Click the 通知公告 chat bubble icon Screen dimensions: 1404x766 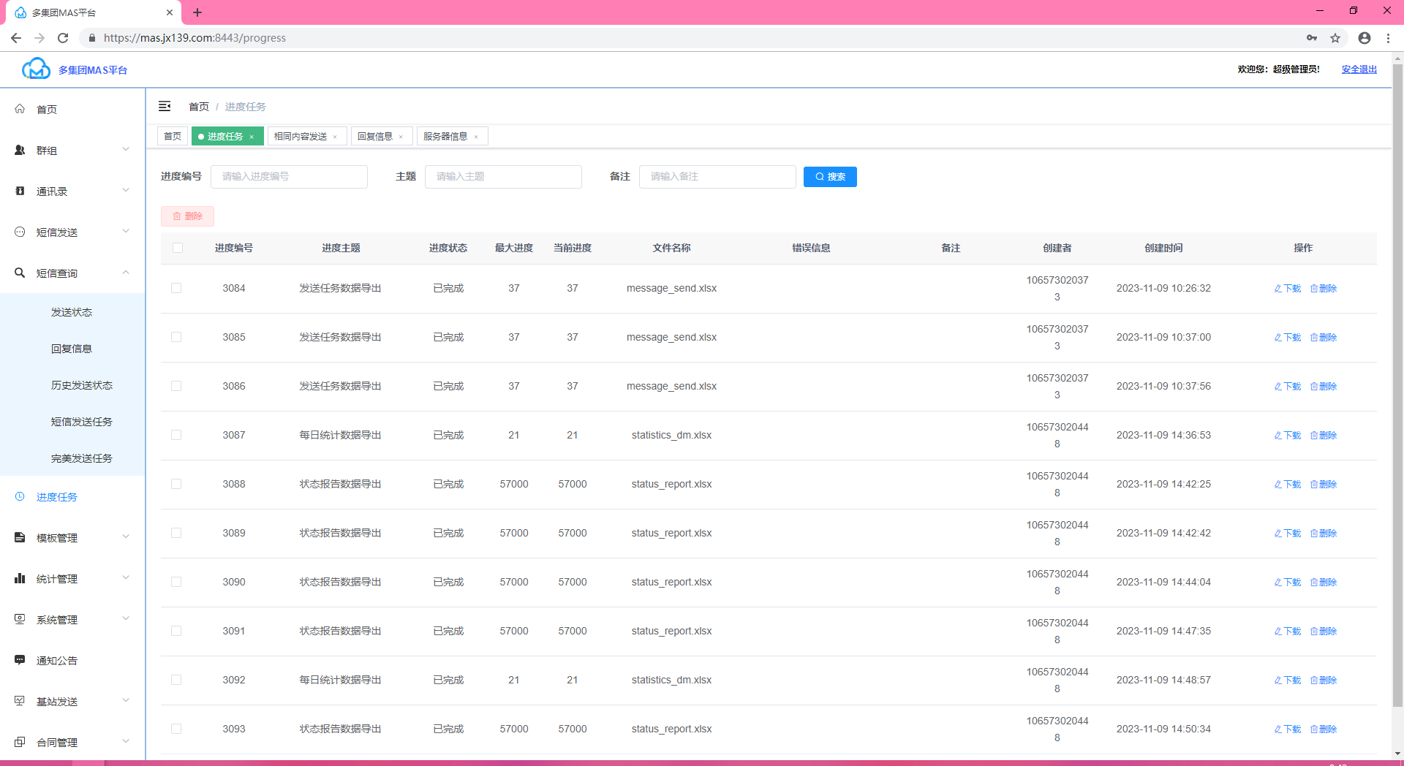click(x=20, y=660)
